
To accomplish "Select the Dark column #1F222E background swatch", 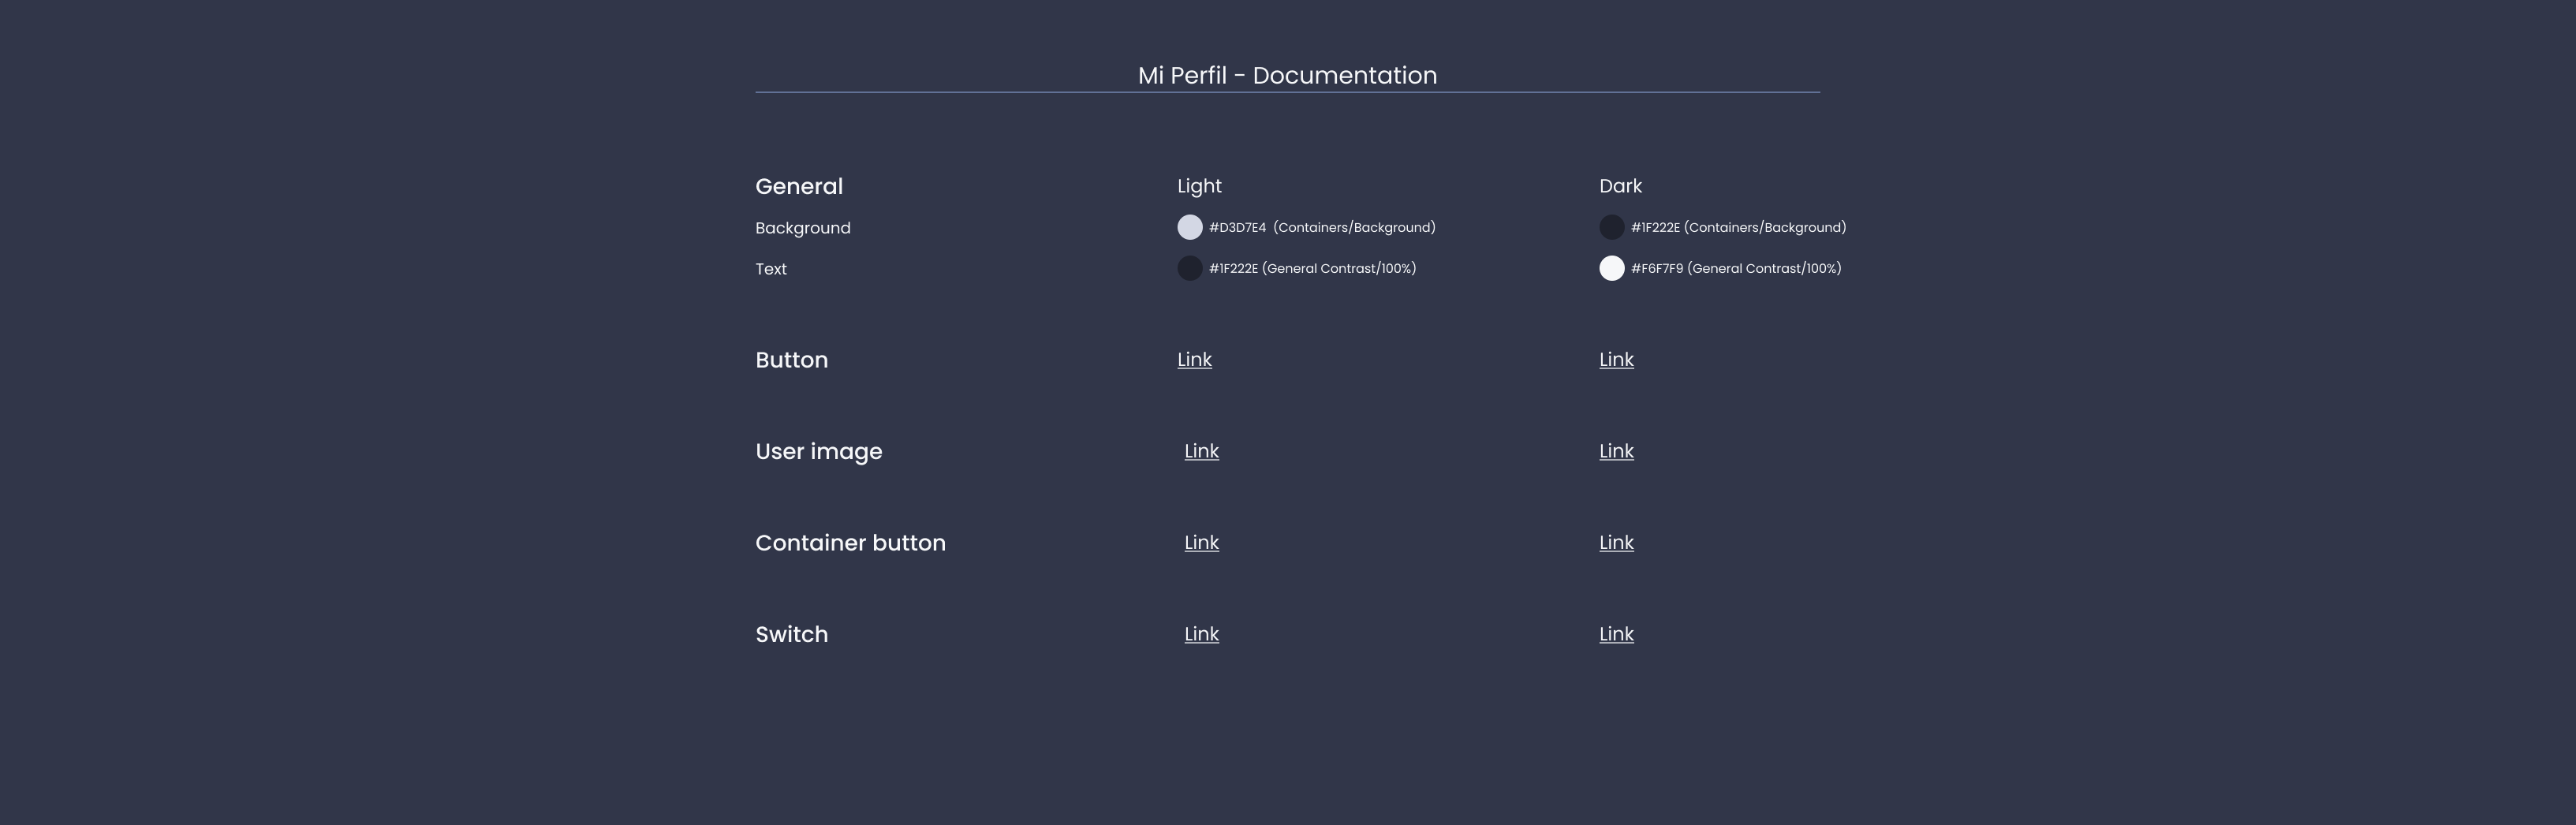I will 1611,227.
